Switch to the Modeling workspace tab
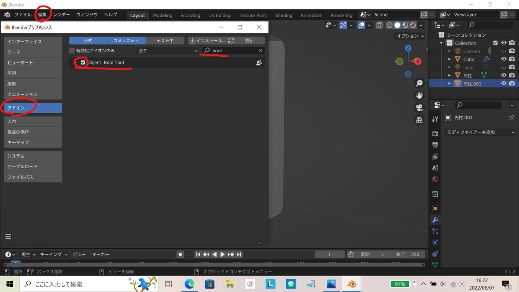519x292 pixels. [163, 15]
